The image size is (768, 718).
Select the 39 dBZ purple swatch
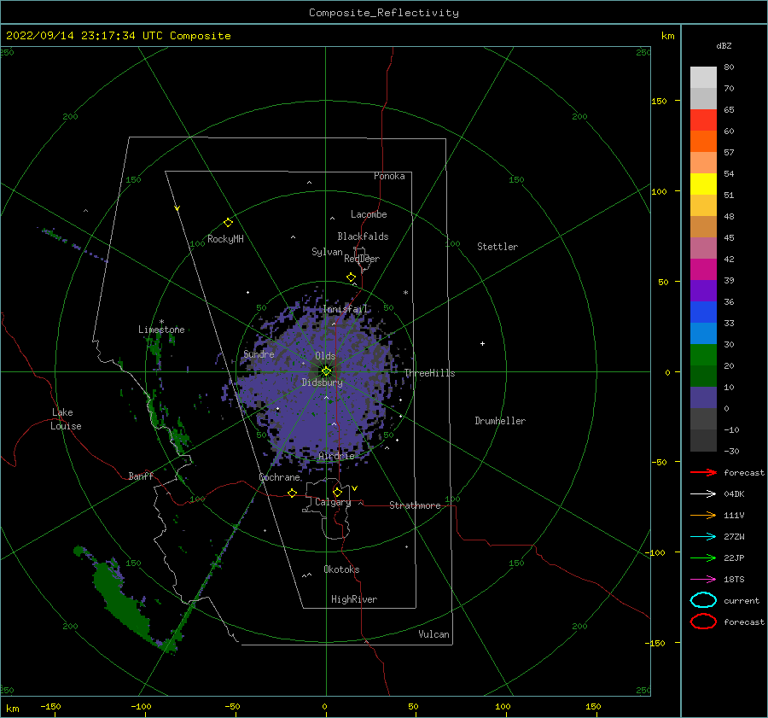click(703, 290)
